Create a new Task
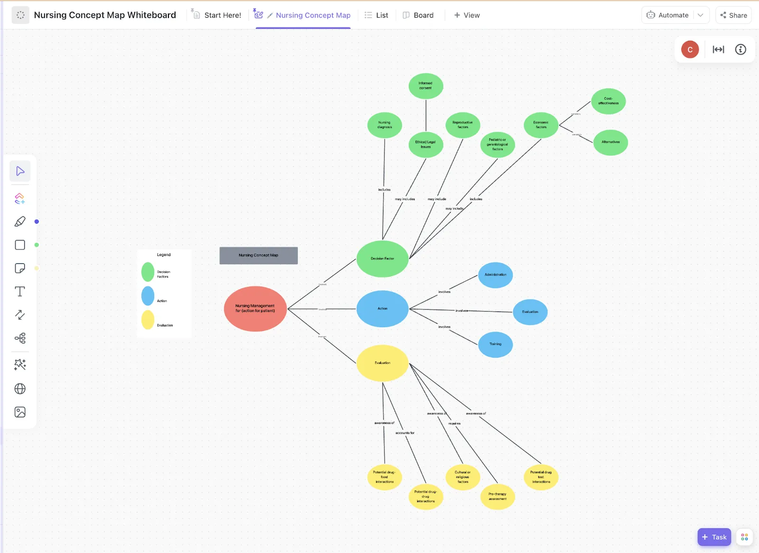Viewport: 759px width, 553px height. (714, 537)
